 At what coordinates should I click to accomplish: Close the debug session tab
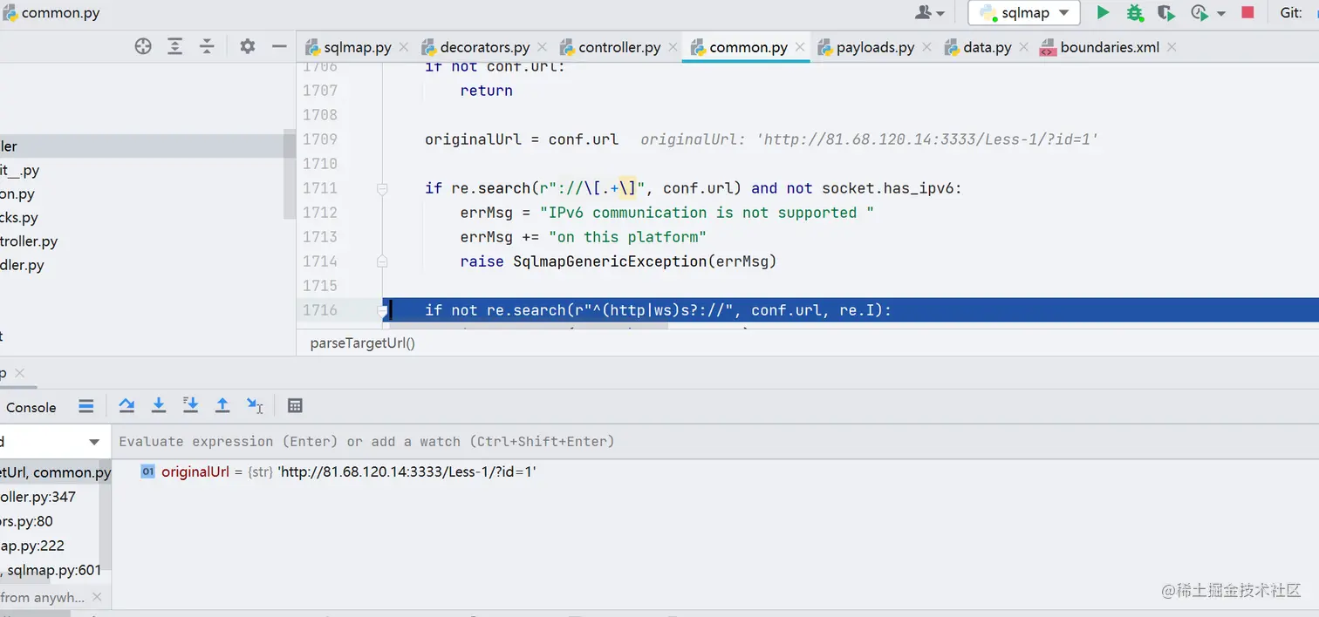click(x=19, y=373)
